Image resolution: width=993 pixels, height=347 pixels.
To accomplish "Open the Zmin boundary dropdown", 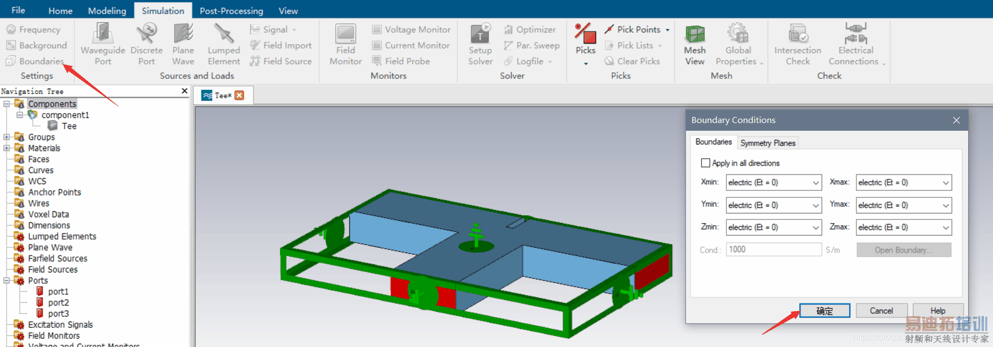I will coord(774,227).
